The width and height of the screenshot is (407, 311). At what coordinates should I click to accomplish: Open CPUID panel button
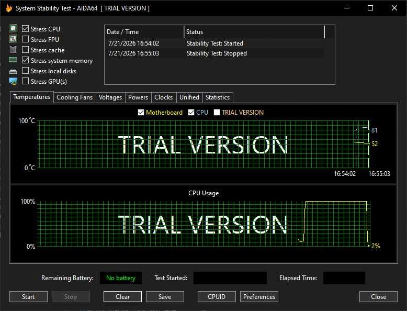coord(217,297)
